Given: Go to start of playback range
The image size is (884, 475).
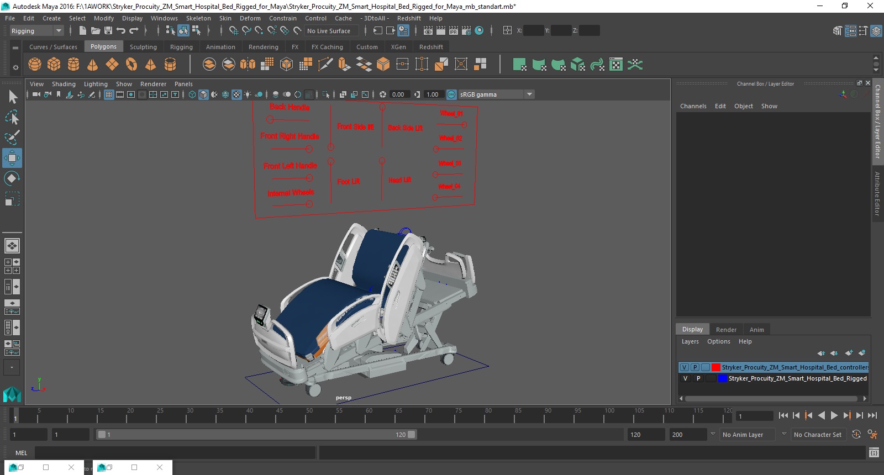Looking at the screenshot, I should point(783,415).
